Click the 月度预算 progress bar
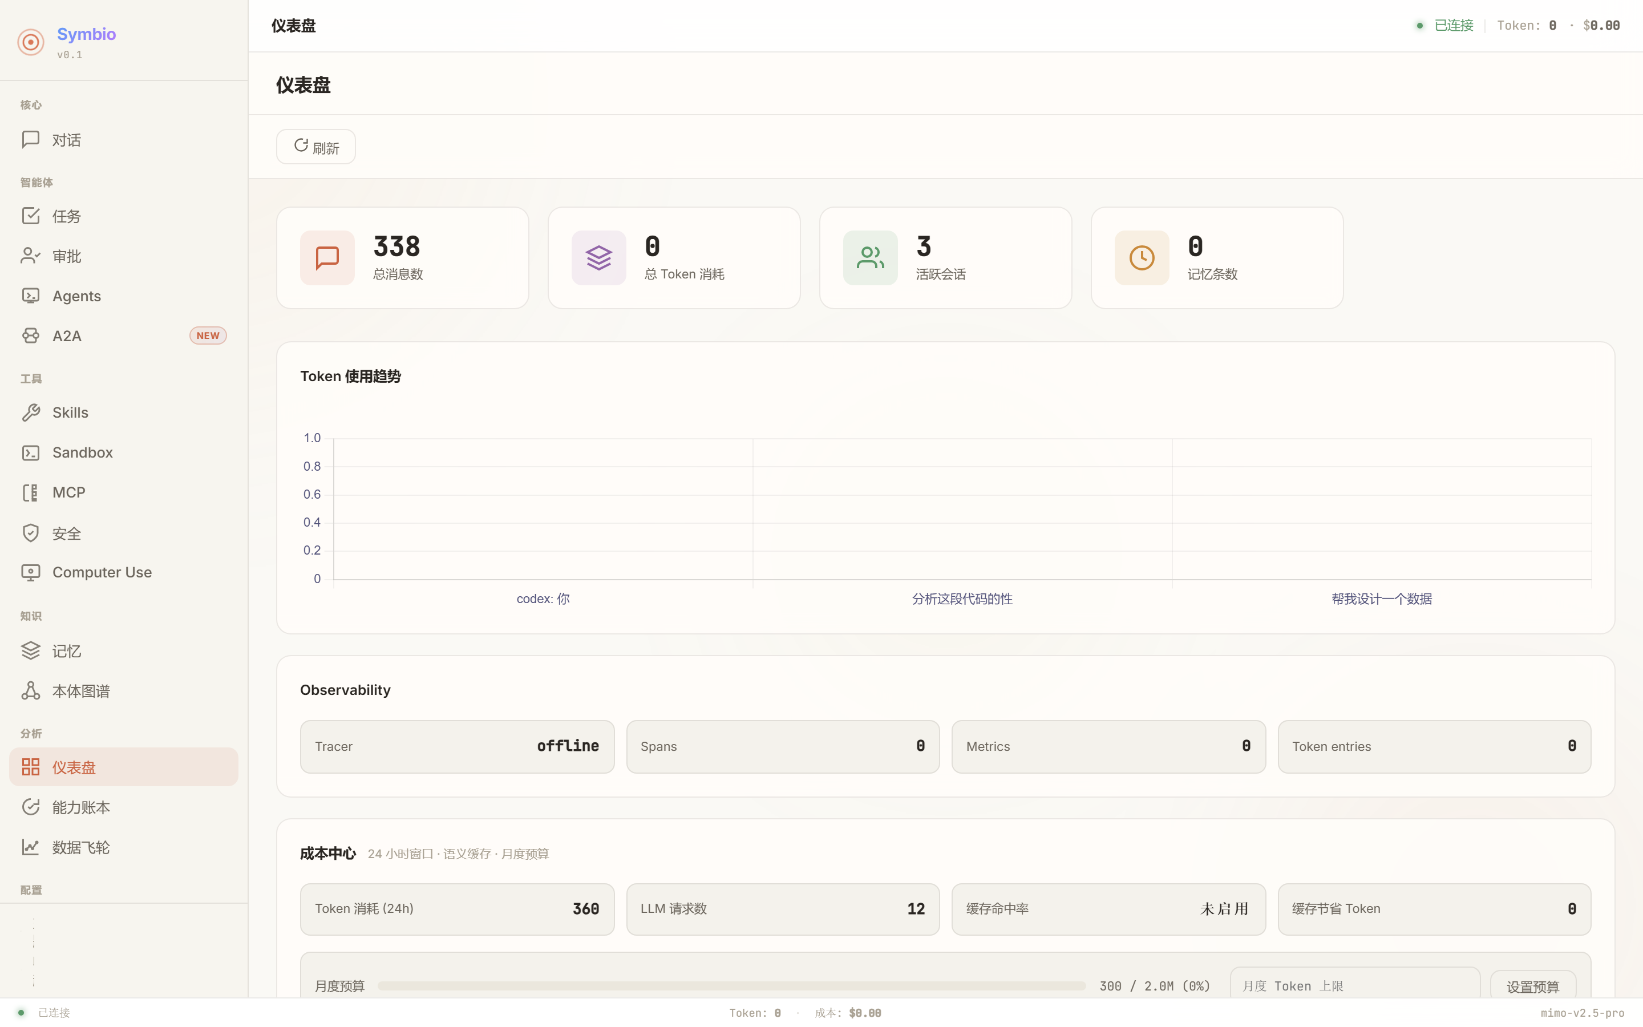1643x1027 pixels. (x=731, y=986)
